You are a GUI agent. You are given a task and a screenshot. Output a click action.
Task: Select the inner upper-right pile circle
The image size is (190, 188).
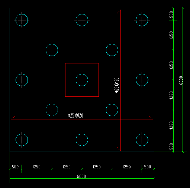112,50
